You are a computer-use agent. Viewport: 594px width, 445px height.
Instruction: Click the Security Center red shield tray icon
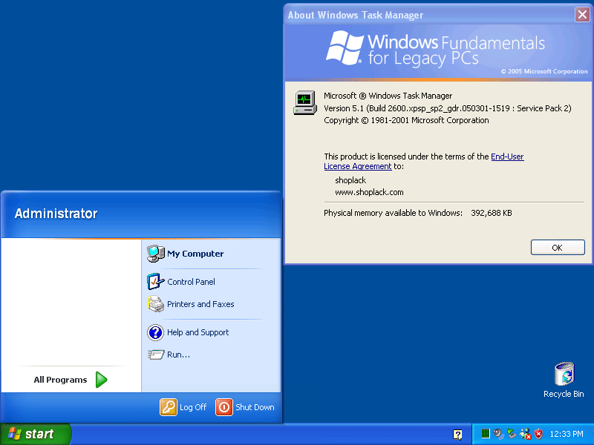pyautogui.click(x=538, y=434)
